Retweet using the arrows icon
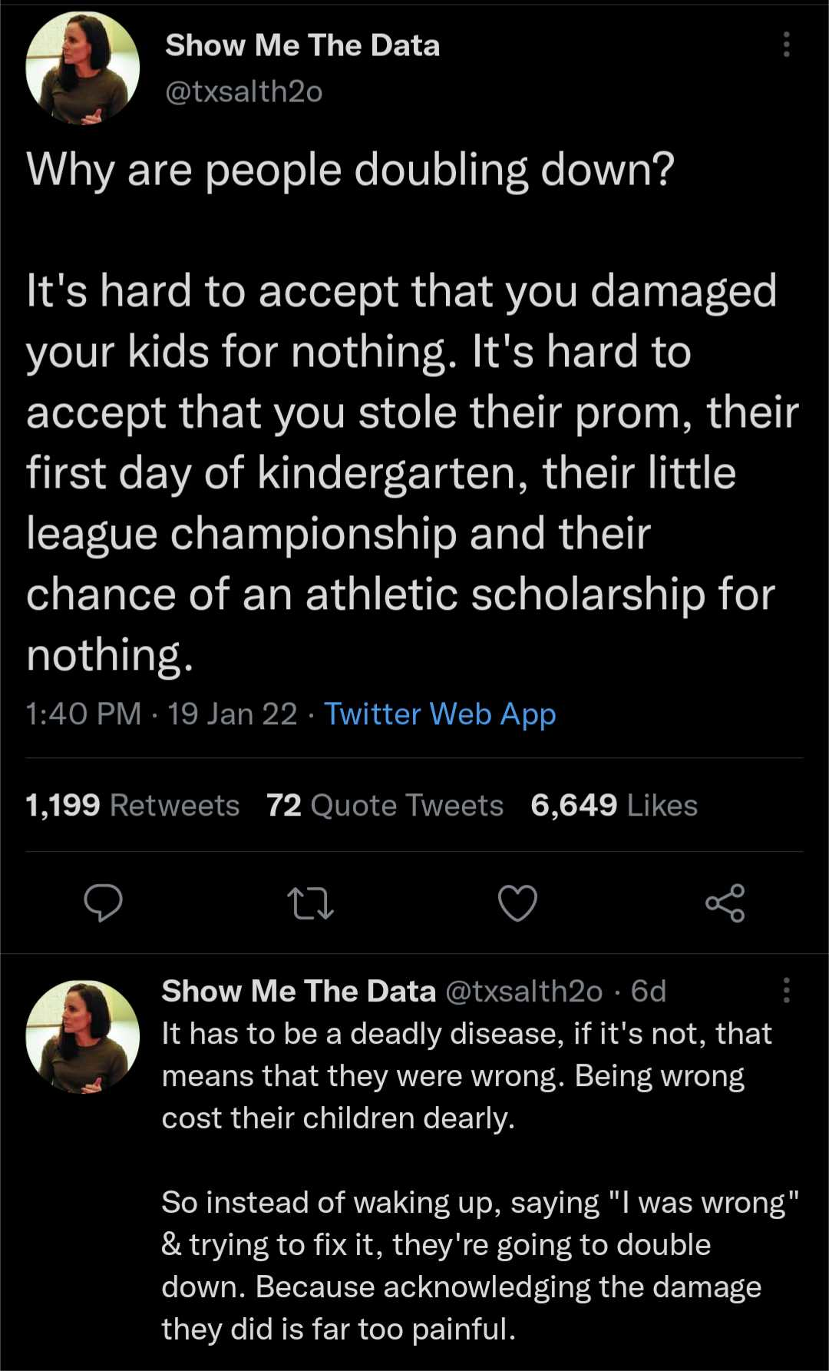829x1371 pixels. (310, 903)
